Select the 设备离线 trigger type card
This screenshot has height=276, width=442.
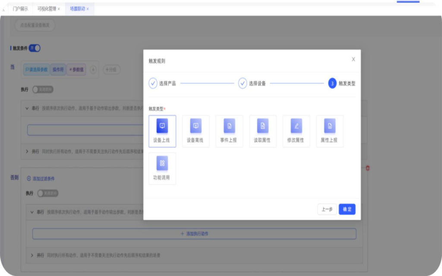click(x=196, y=131)
